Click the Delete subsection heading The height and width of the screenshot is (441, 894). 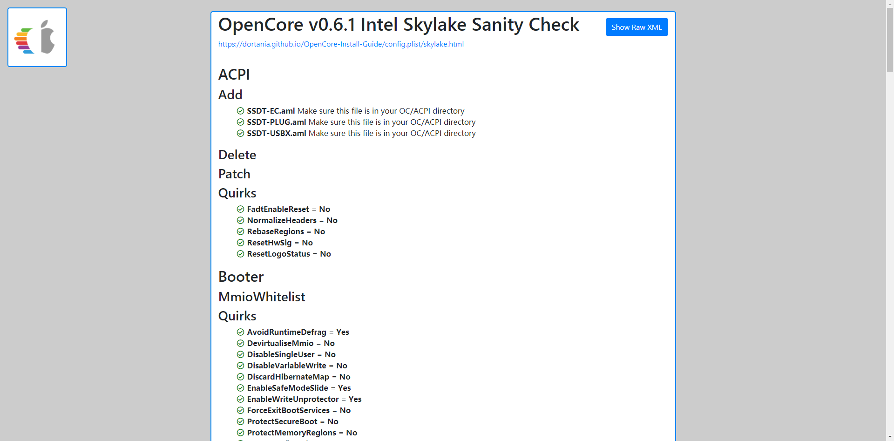click(237, 155)
